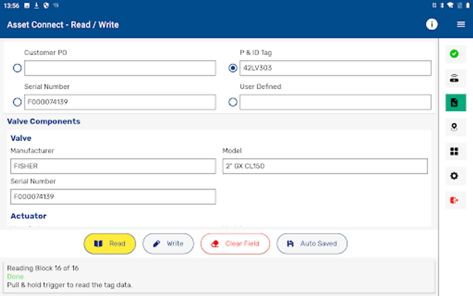Select the Serial Number radio button
This screenshot has height=296, width=473.
click(x=17, y=102)
